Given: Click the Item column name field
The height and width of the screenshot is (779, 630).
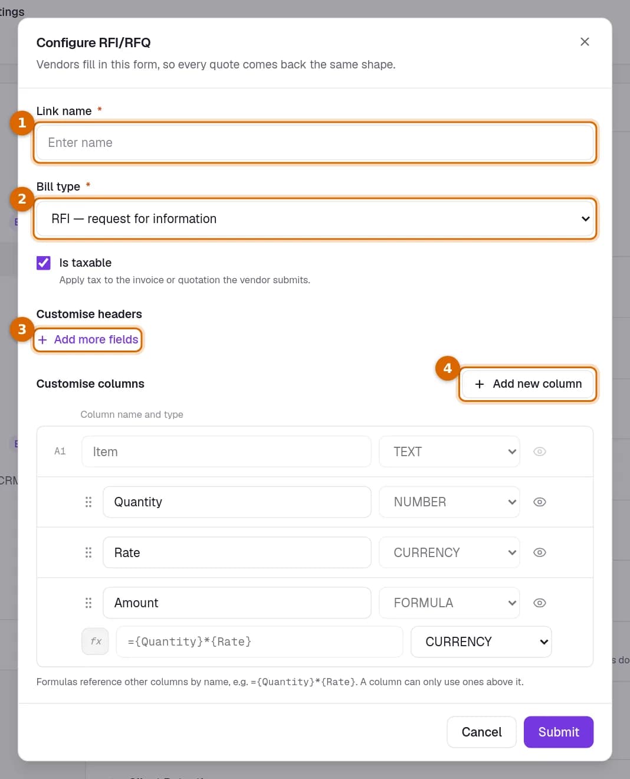Looking at the screenshot, I should tap(227, 451).
